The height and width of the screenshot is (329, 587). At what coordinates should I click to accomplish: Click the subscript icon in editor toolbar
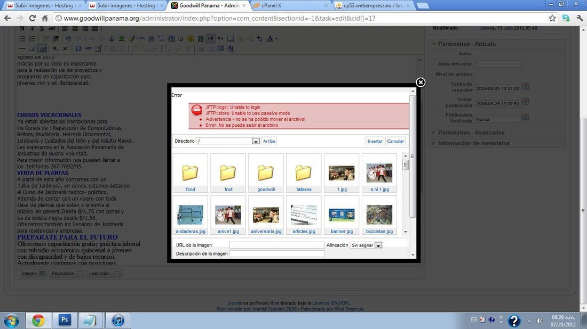point(55,48)
